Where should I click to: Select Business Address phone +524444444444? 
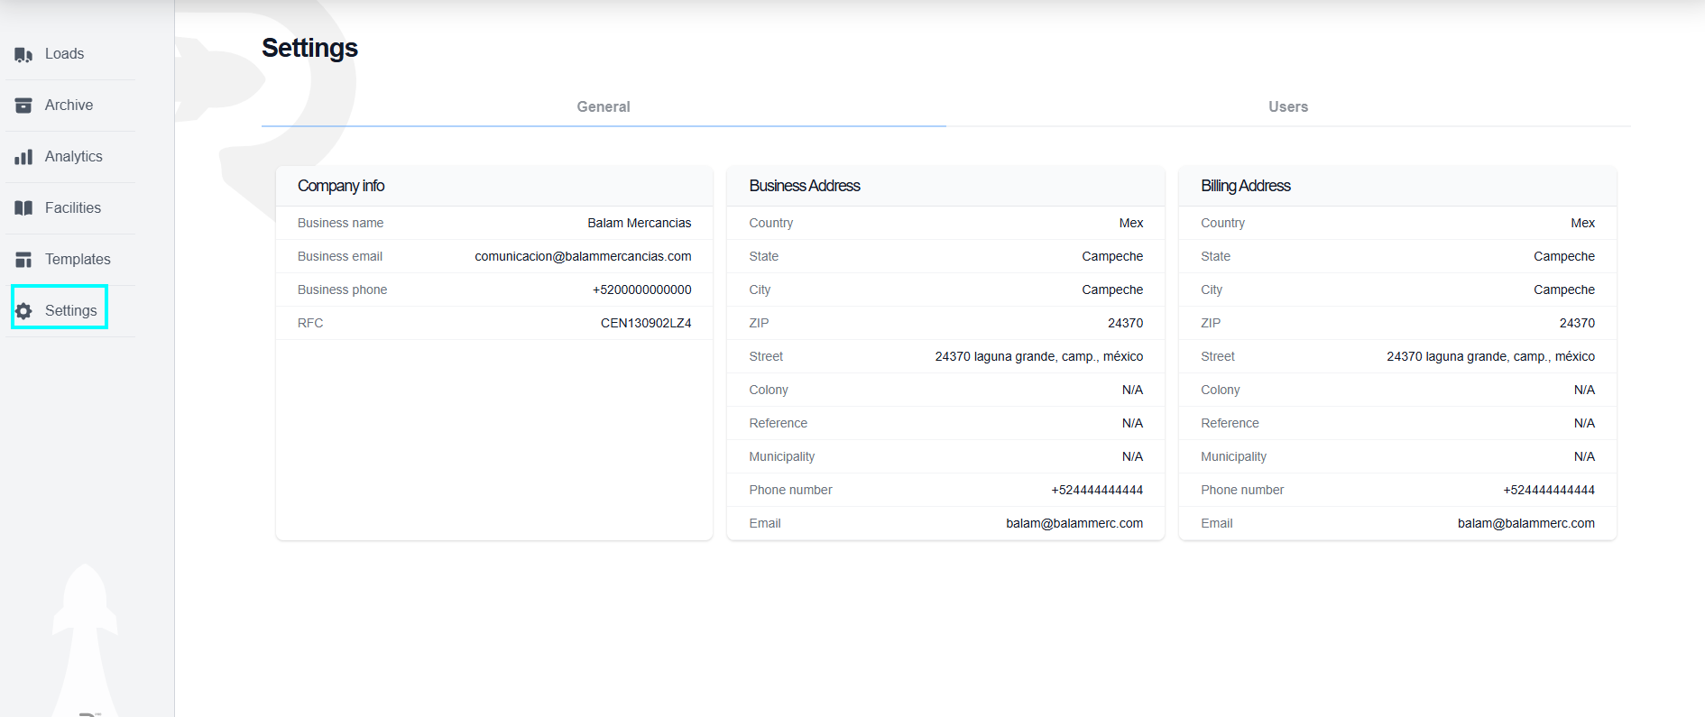pyautogui.click(x=1097, y=490)
